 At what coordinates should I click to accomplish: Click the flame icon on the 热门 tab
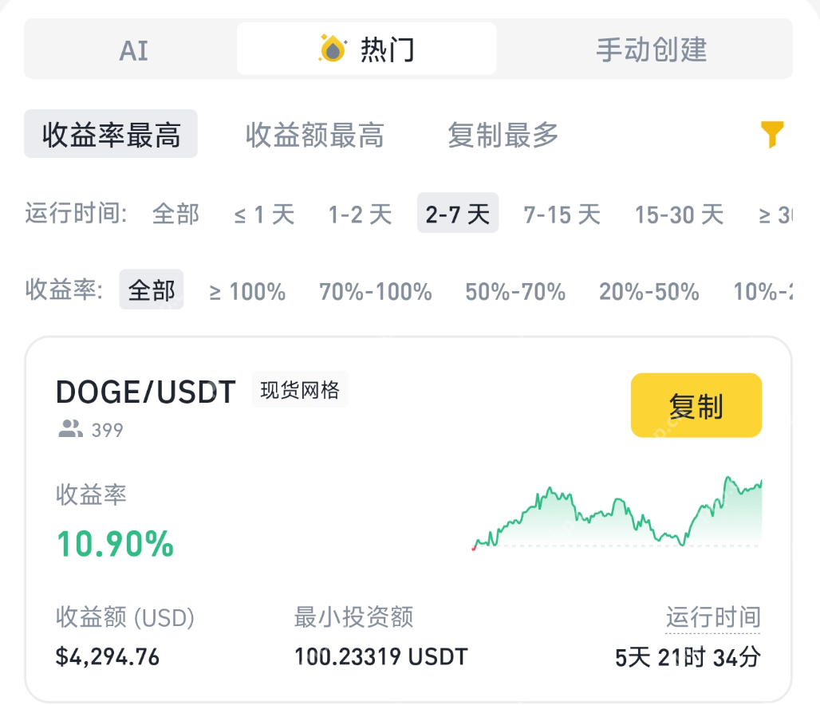pyautogui.click(x=333, y=49)
